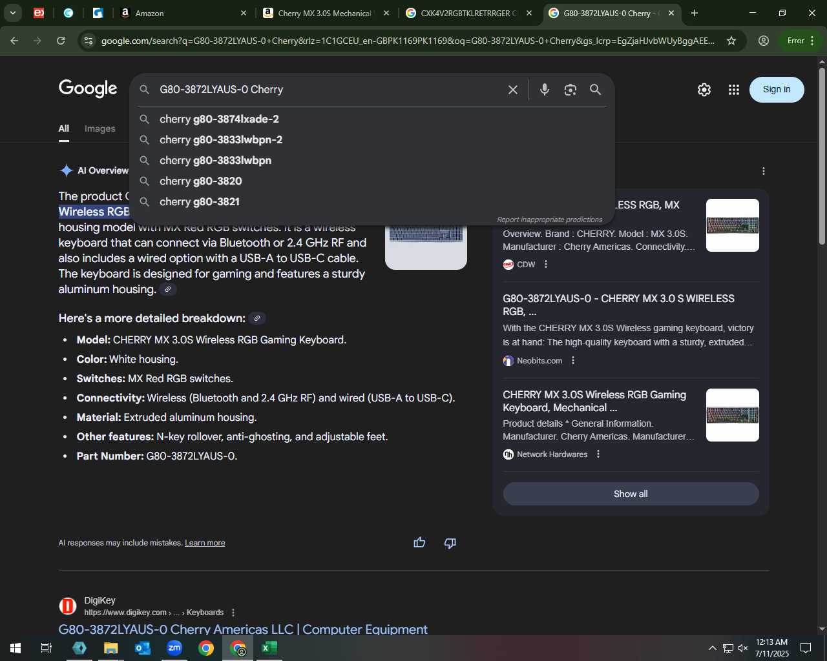Open a new Chrome tab

point(695,13)
